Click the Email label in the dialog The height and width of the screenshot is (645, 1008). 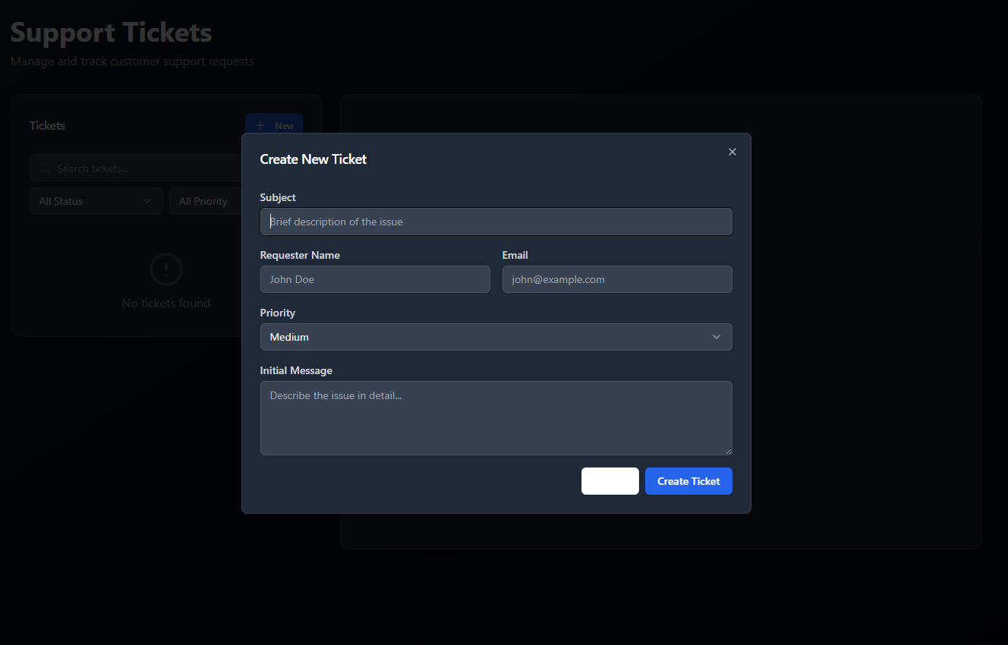(515, 255)
